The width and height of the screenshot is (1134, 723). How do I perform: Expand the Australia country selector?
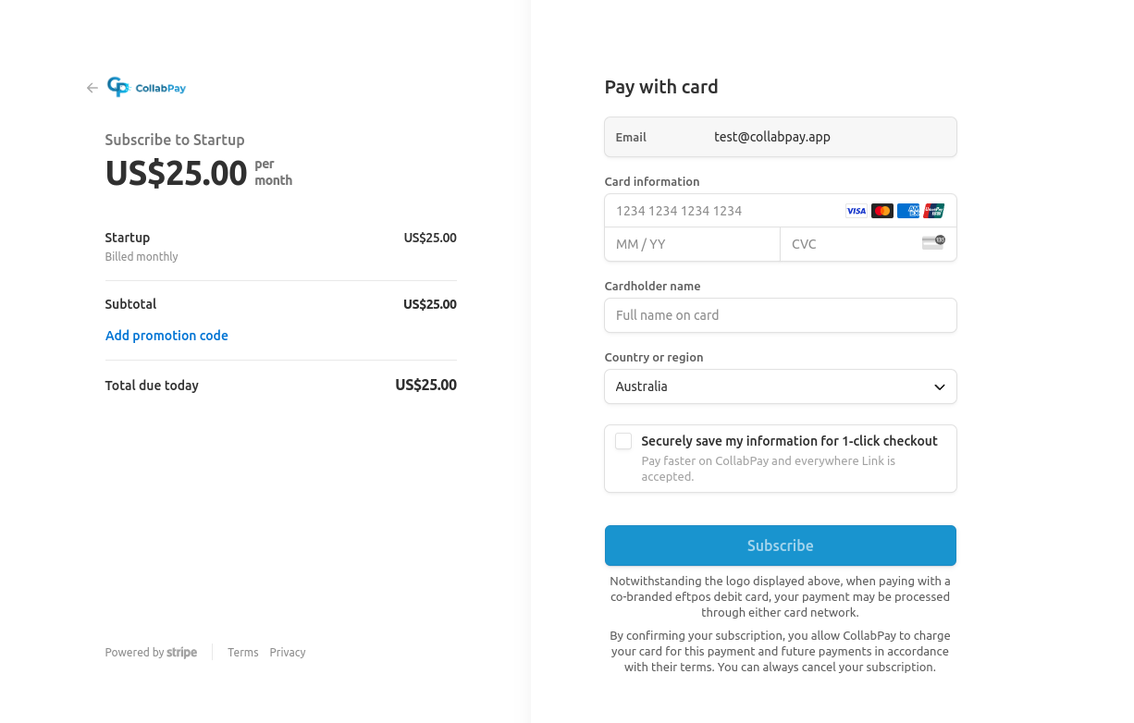pyautogui.click(x=780, y=386)
